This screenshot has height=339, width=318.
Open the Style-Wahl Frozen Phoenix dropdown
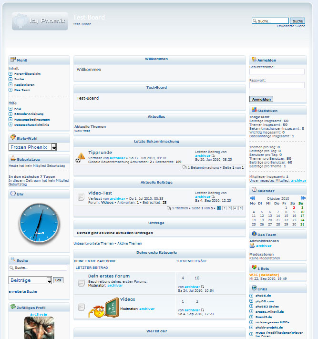pyautogui.click(x=54, y=147)
